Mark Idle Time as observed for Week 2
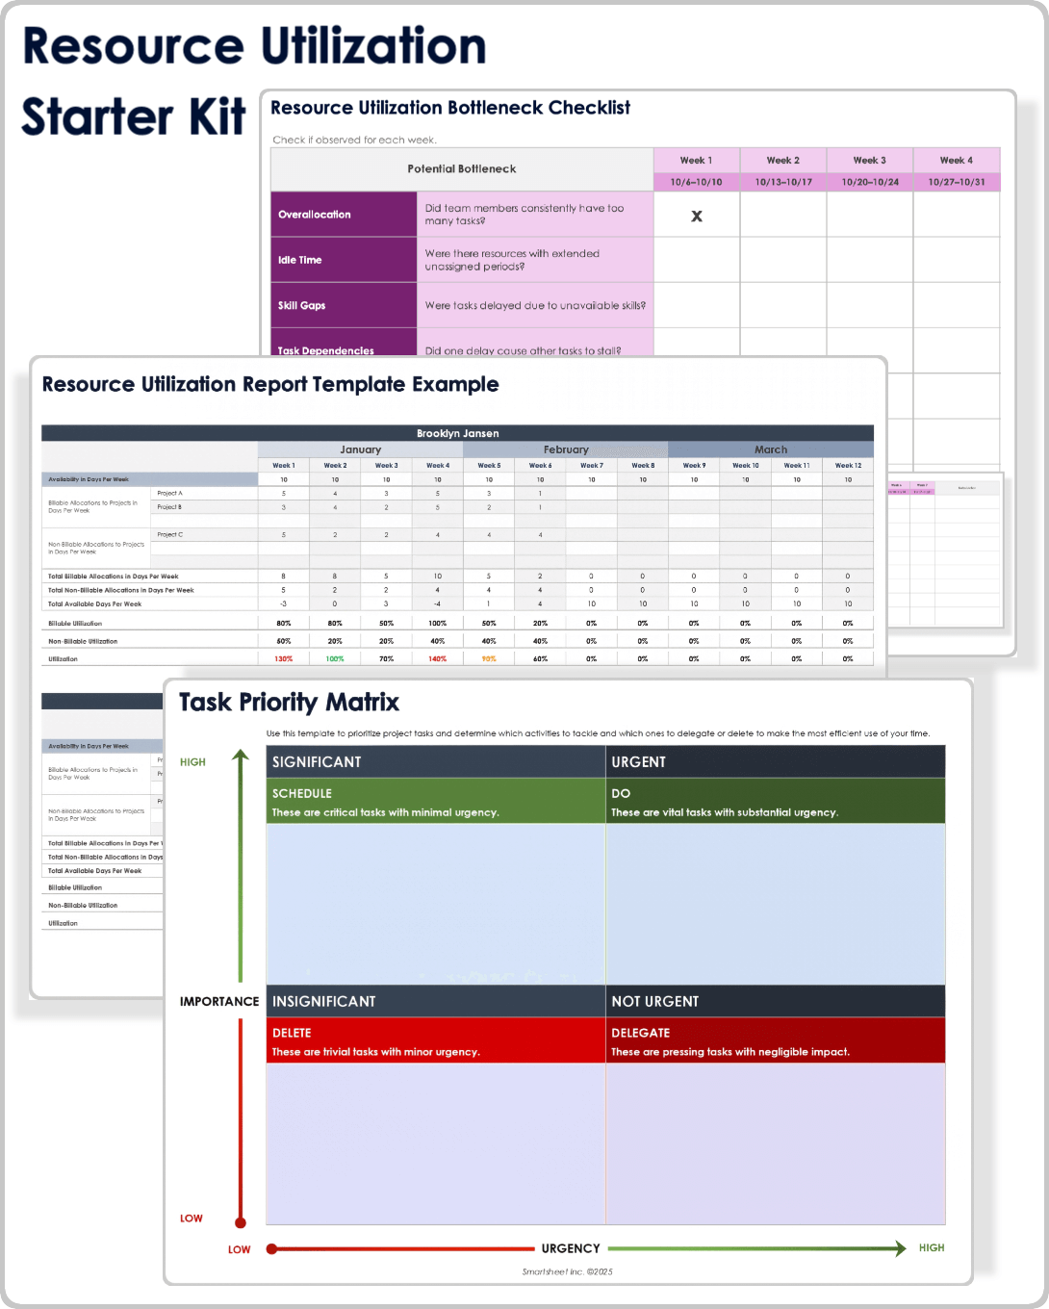The width and height of the screenshot is (1049, 1309). (x=781, y=260)
